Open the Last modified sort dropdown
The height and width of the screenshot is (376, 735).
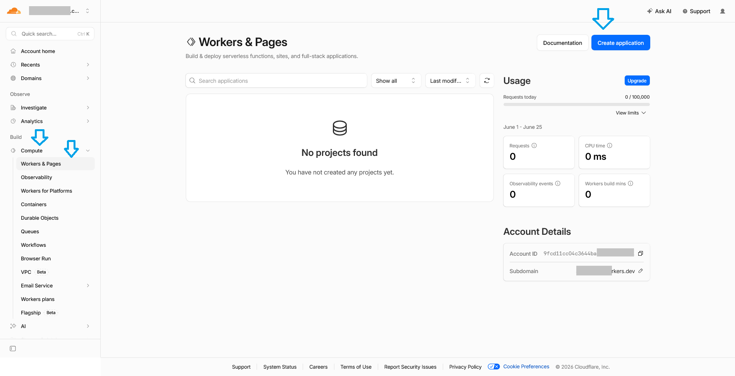pyautogui.click(x=450, y=80)
